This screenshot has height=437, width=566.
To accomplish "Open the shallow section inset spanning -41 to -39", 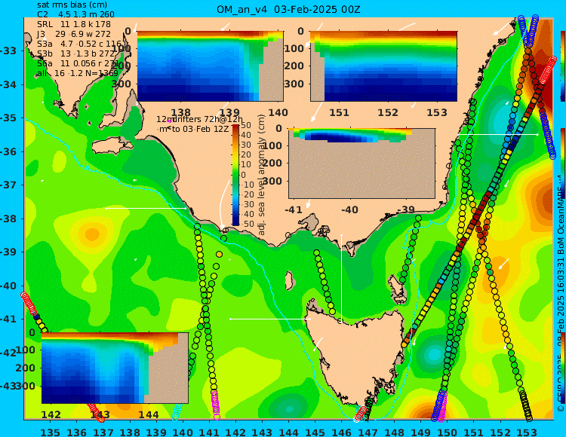I will [x=361, y=163].
